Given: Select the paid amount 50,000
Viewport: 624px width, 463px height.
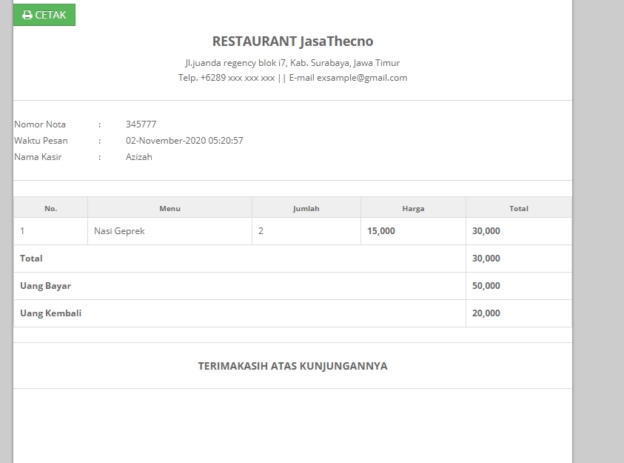Looking at the screenshot, I should point(486,286).
